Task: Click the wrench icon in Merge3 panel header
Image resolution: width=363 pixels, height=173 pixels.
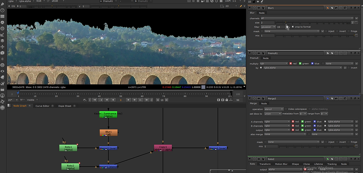Action: pos(263,98)
